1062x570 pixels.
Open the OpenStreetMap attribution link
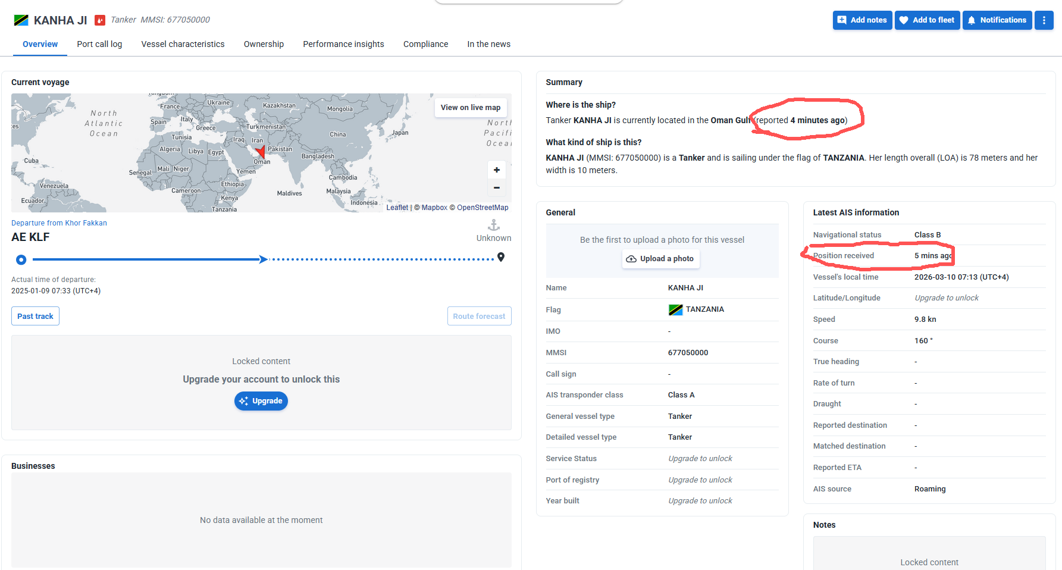tap(483, 208)
